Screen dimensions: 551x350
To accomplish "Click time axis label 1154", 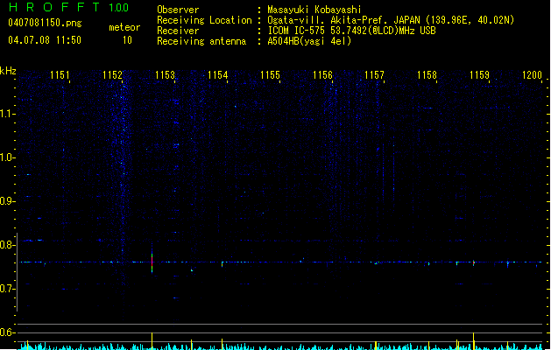I will (217, 75).
